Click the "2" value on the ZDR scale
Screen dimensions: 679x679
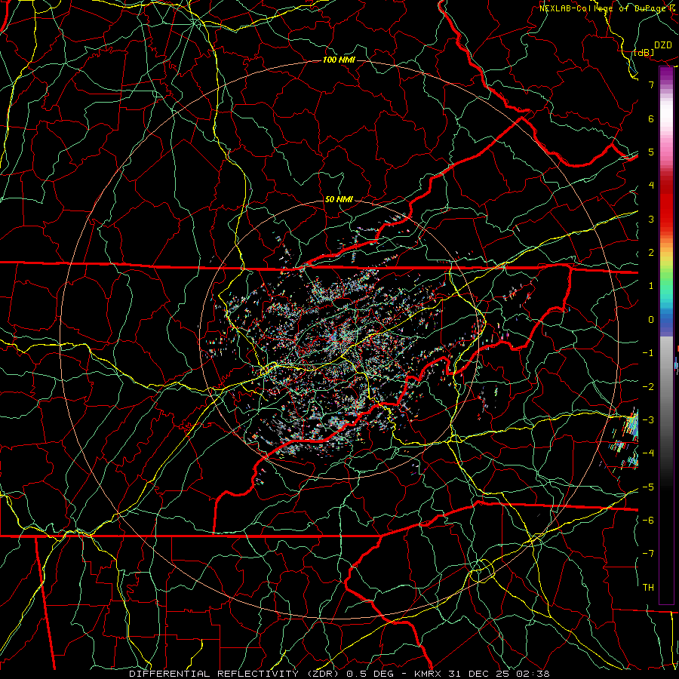point(651,253)
